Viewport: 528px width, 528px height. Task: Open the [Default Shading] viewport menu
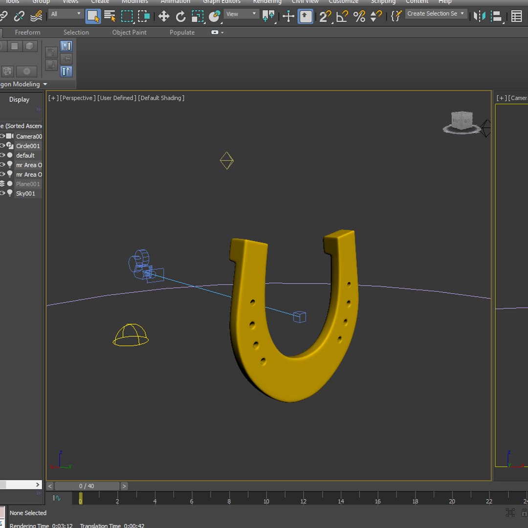click(161, 98)
